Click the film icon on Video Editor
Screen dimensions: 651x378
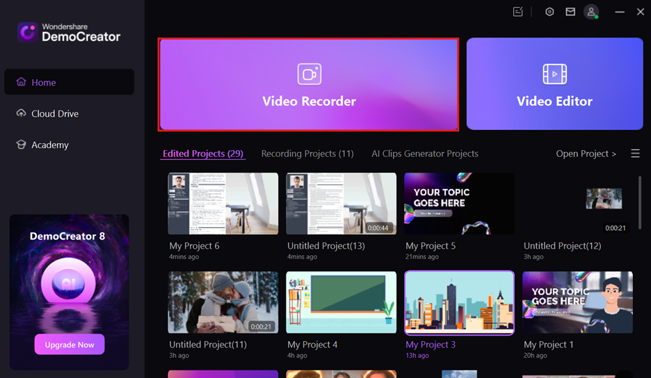[555, 74]
